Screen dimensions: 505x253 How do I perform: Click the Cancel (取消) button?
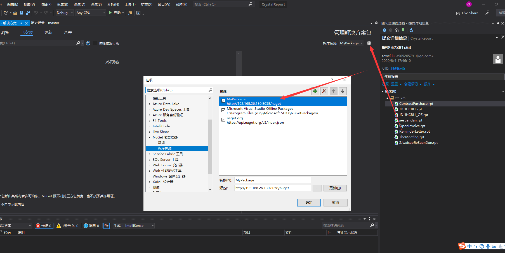click(336, 203)
